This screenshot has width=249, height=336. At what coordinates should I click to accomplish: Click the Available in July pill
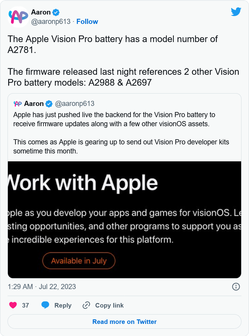(x=79, y=261)
